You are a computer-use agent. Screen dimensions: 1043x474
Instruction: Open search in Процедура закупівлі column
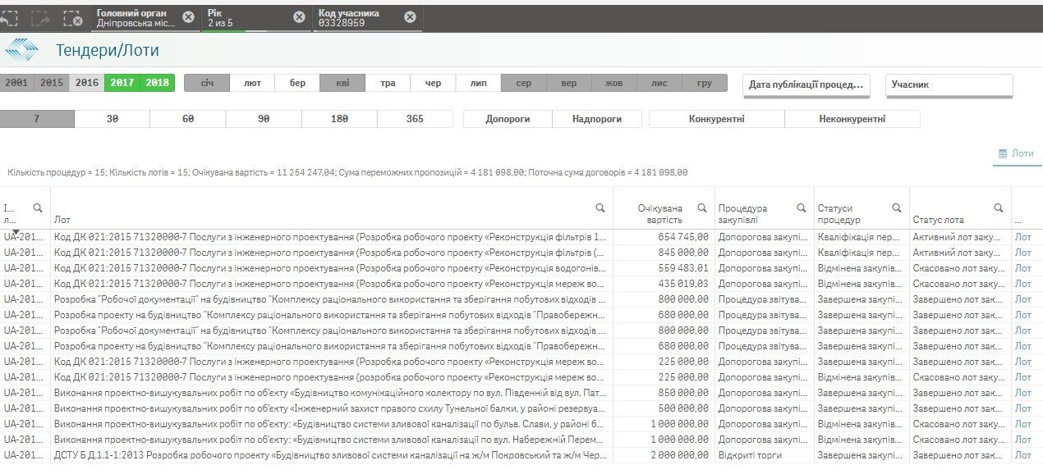tap(800, 207)
